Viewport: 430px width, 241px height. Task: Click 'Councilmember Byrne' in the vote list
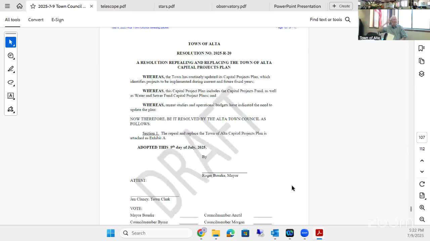click(x=149, y=222)
